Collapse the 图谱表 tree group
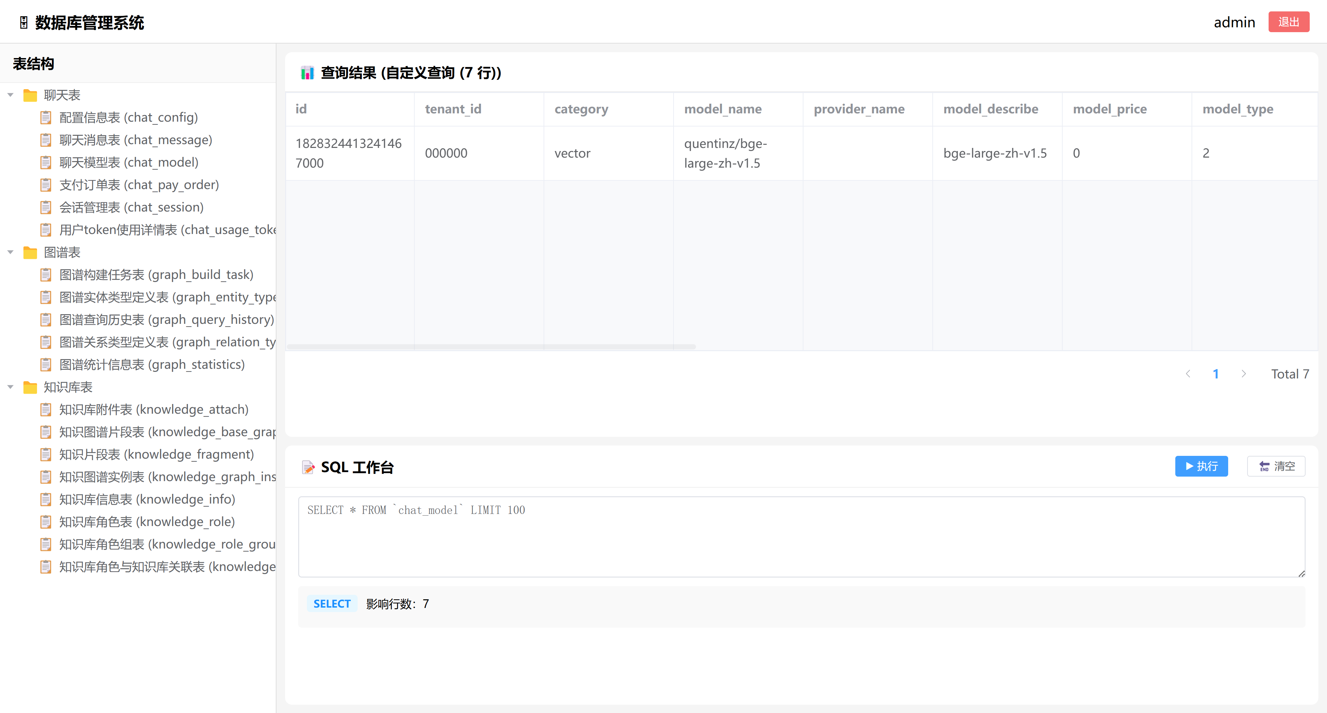This screenshot has height=713, width=1327. click(10, 252)
